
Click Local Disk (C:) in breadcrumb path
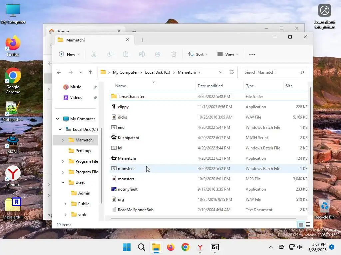pyautogui.click(x=158, y=72)
